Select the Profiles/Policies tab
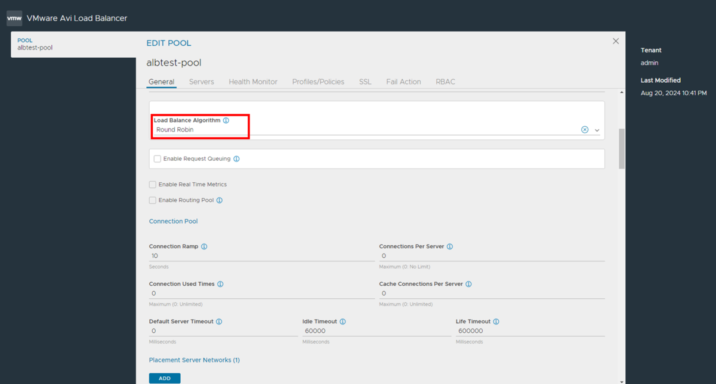This screenshot has height=384, width=716. coord(318,82)
